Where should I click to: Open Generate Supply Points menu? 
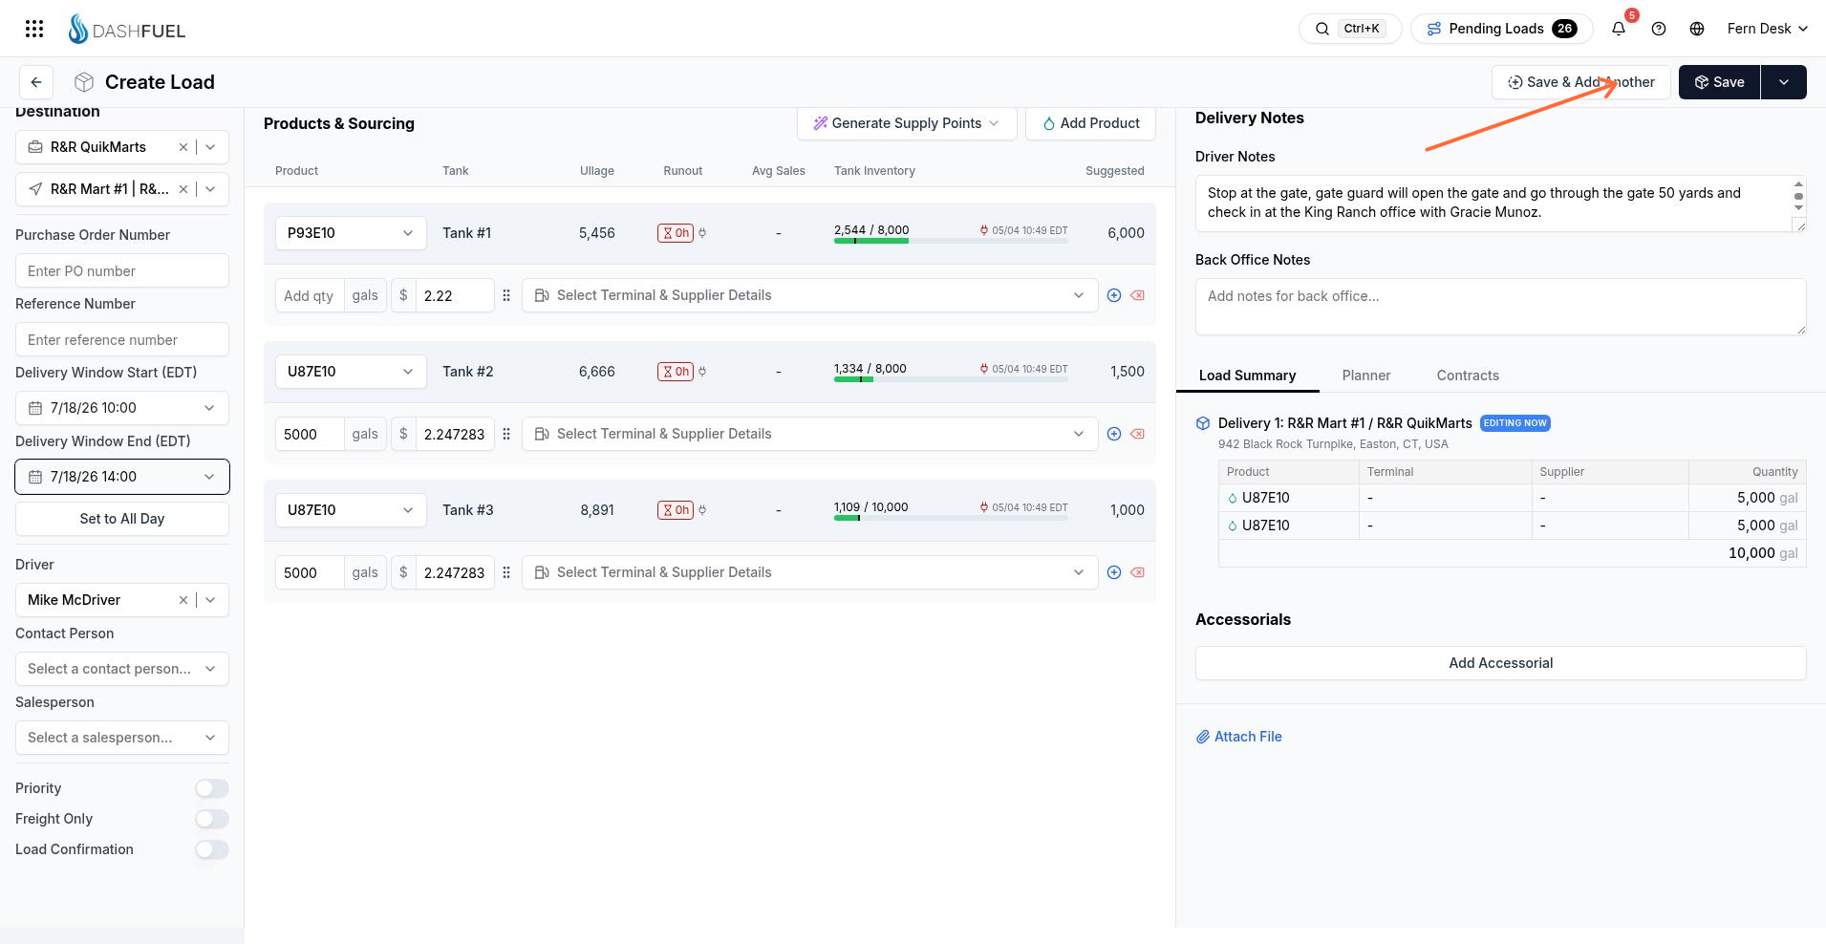(907, 123)
